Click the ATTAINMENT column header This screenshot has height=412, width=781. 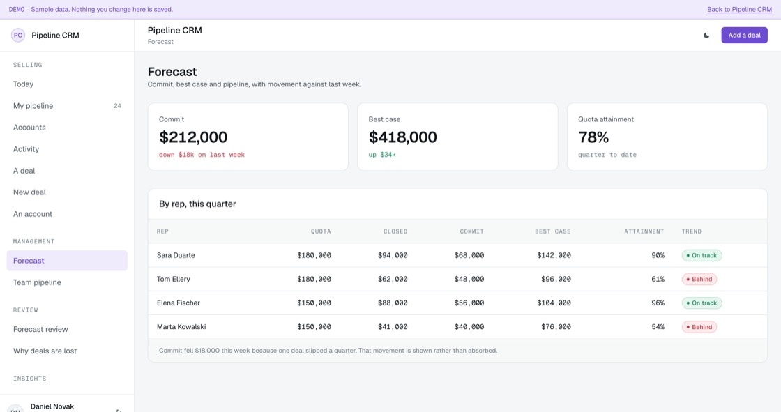(x=644, y=231)
